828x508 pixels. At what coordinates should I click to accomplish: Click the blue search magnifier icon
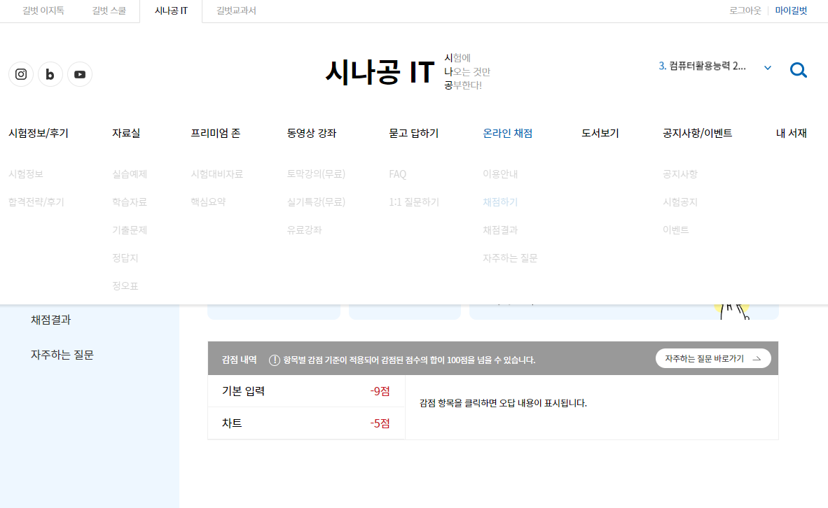click(x=799, y=70)
